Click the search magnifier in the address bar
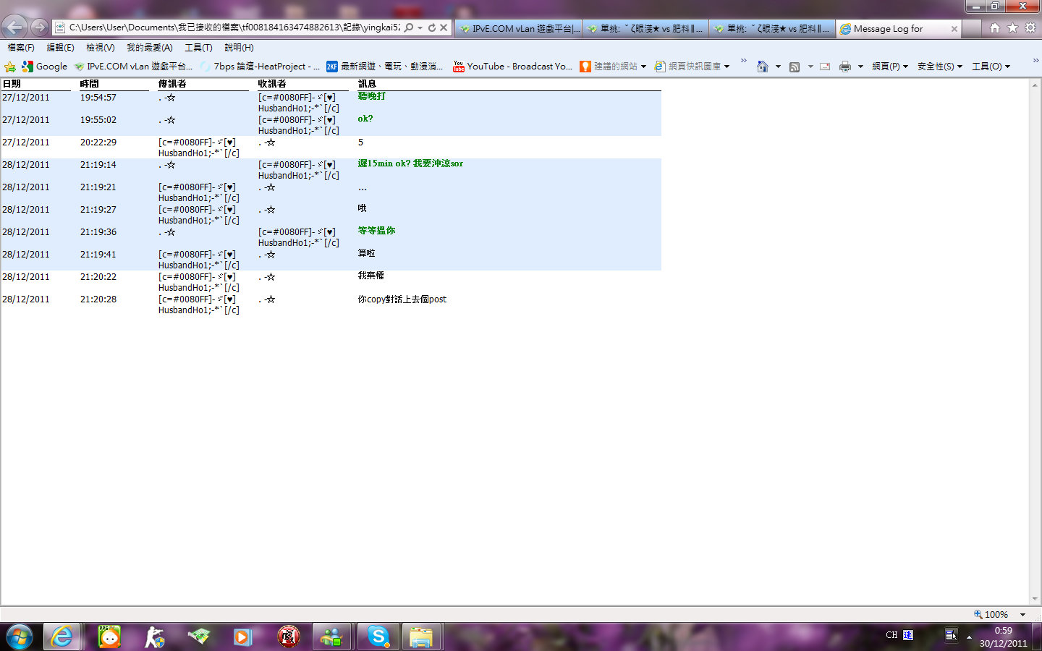The image size is (1042, 651). point(409,27)
